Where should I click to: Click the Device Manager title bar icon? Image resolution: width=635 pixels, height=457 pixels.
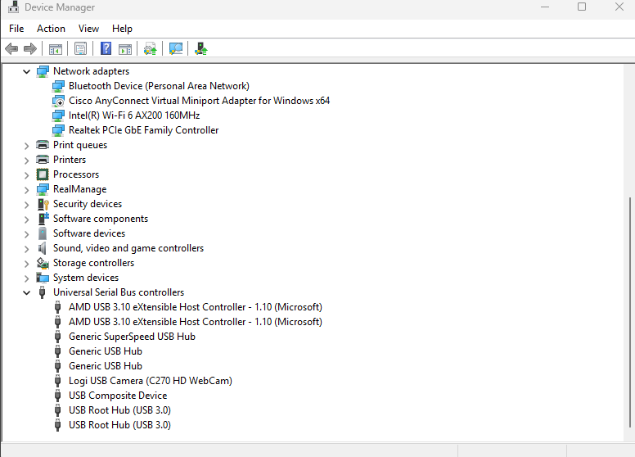(x=13, y=7)
